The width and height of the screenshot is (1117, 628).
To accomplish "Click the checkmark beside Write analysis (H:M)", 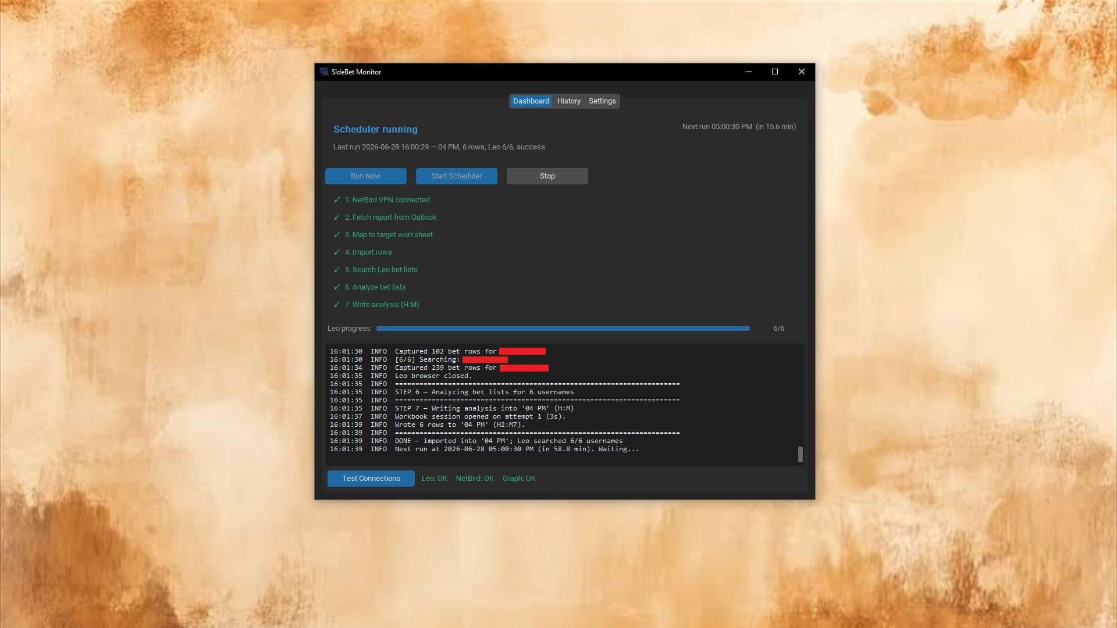I will pyautogui.click(x=336, y=305).
